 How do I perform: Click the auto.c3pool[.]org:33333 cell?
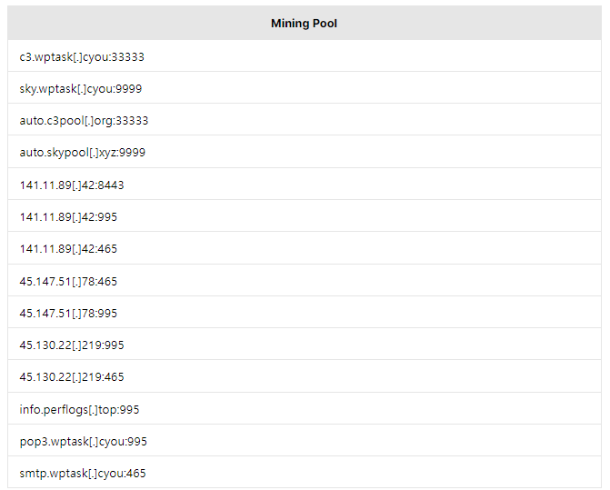click(x=305, y=120)
